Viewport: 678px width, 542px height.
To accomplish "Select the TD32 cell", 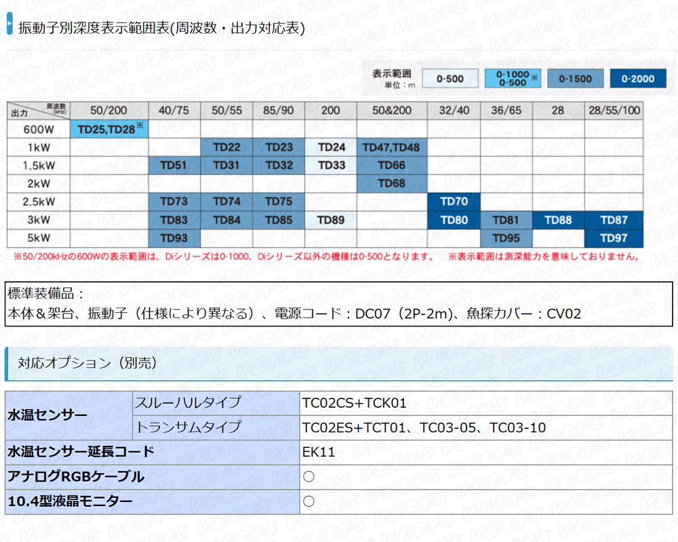I will (279, 165).
